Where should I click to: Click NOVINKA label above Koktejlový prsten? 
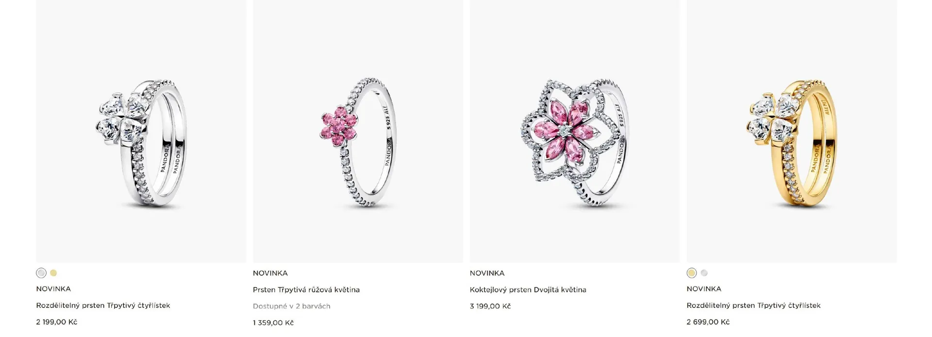click(x=487, y=273)
